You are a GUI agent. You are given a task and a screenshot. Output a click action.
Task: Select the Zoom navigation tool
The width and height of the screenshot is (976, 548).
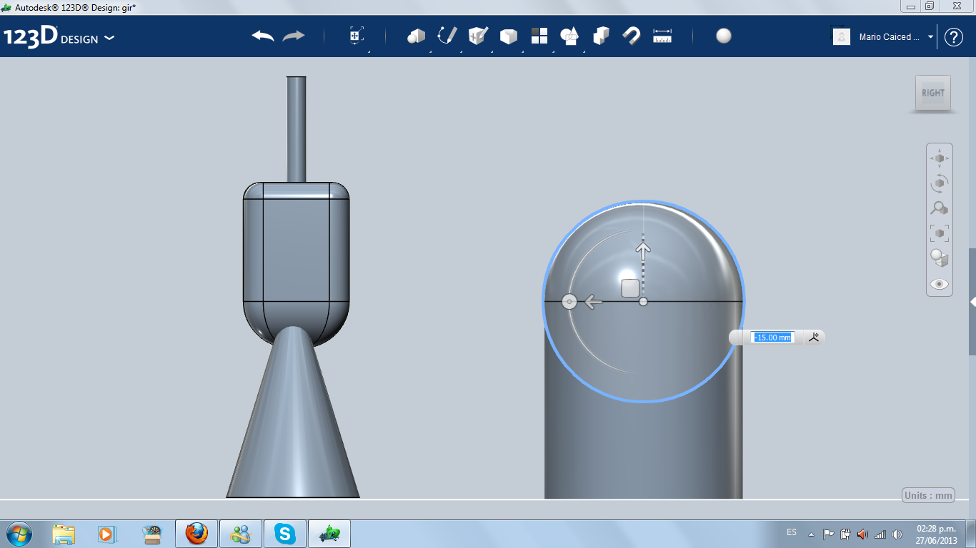click(x=940, y=208)
